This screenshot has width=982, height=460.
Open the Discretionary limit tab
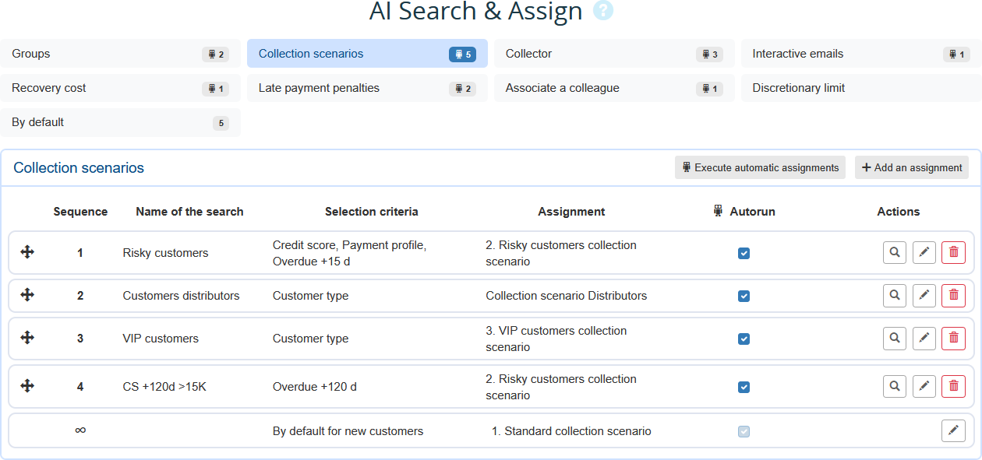click(860, 88)
